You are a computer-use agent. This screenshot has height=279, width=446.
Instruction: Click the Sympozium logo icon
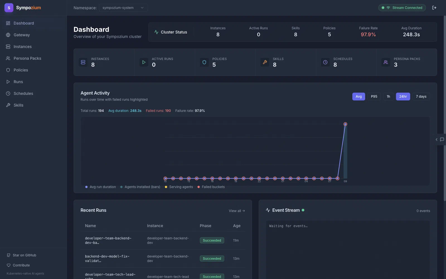(x=9, y=8)
